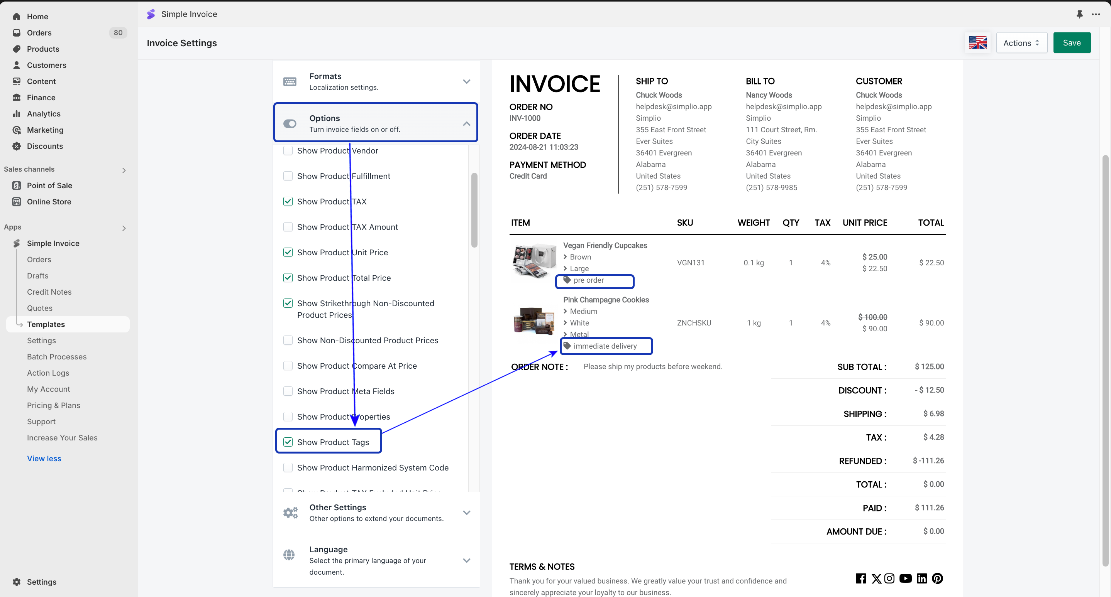Toggle Show Product Meta Fields checkbox

288,391
